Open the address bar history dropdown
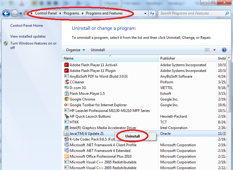 click(145, 14)
